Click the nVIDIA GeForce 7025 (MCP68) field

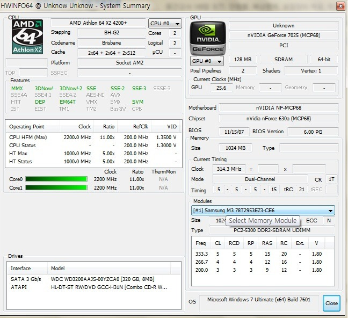tap(284, 35)
